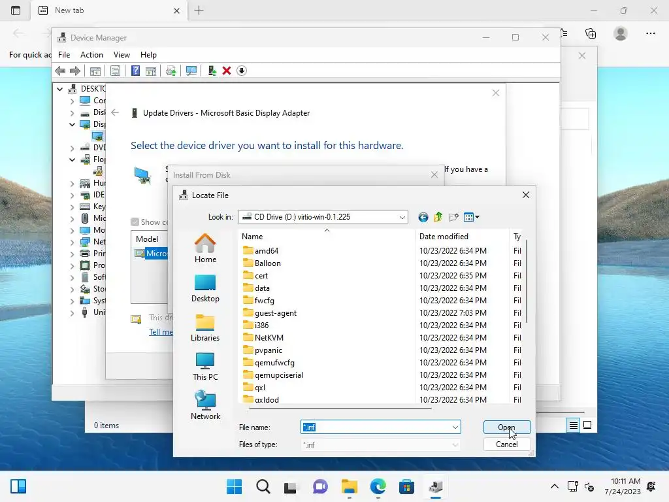Open Edge Settings and more menu
The width and height of the screenshot is (669, 502).
click(x=650, y=33)
